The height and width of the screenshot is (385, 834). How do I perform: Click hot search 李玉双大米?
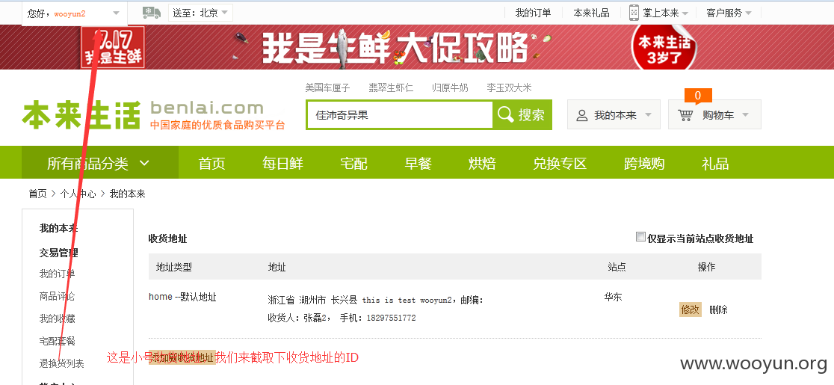(x=509, y=87)
